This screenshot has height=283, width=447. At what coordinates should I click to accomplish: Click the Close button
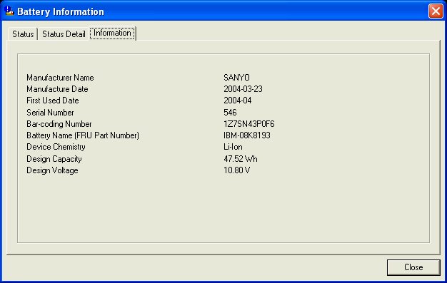(x=413, y=267)
